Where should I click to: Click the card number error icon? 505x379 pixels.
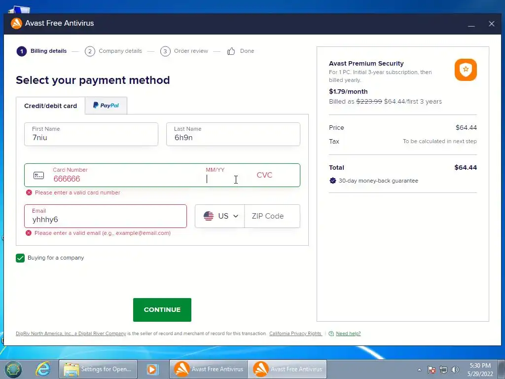click(x=29, y=192)
